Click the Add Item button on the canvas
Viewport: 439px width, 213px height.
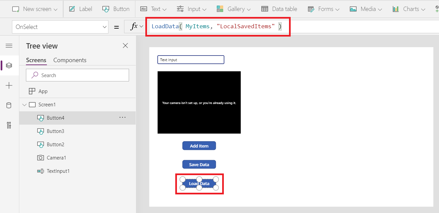[x=199, y=146]
